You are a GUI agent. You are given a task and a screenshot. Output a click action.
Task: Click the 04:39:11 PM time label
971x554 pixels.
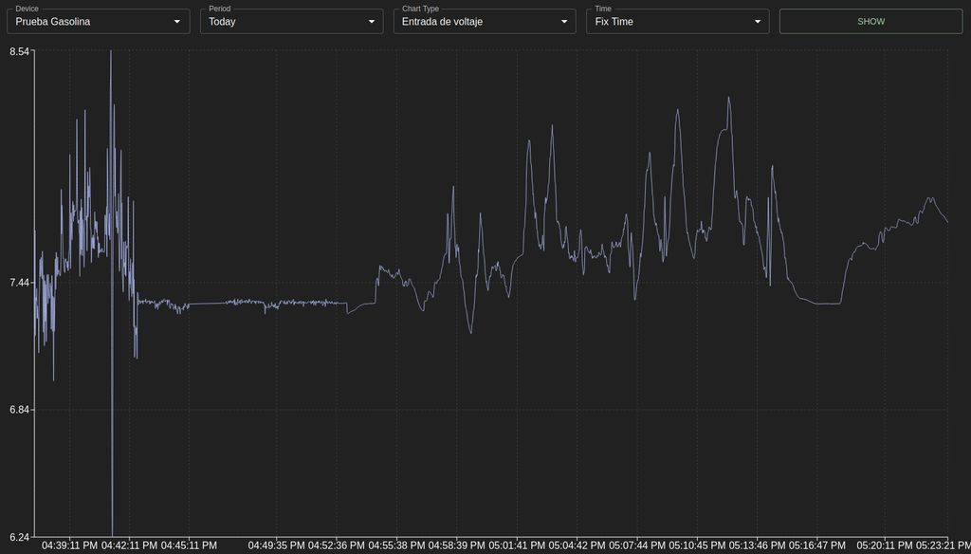(69, 546)
